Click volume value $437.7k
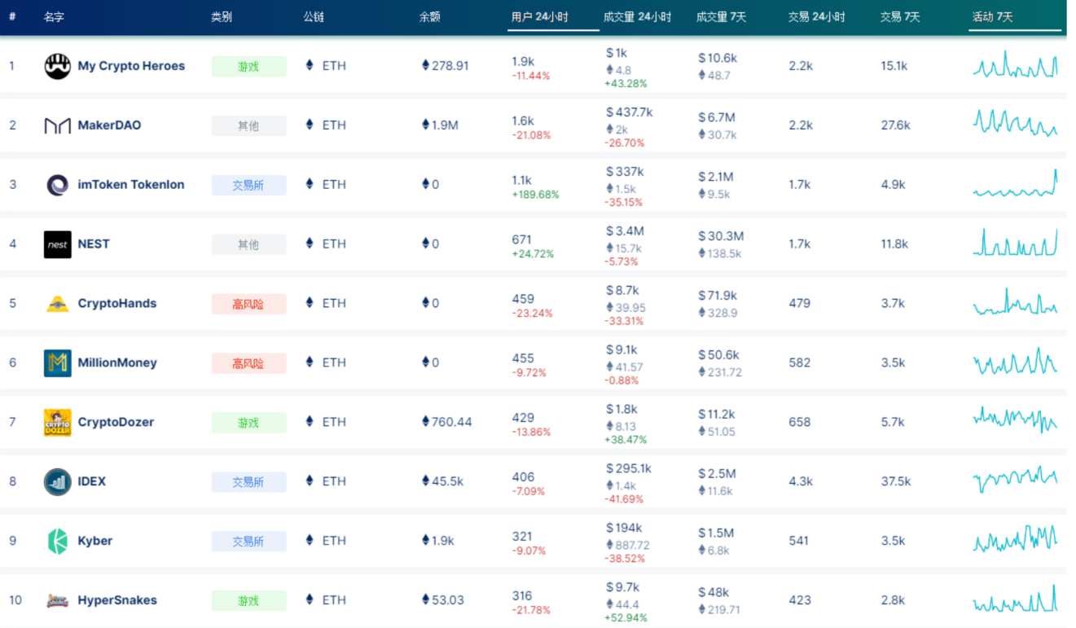1076x628 pixels. pos(629,112)
